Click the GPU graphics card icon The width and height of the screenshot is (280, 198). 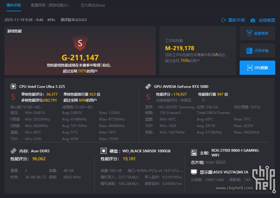click(x=148, y=86)
